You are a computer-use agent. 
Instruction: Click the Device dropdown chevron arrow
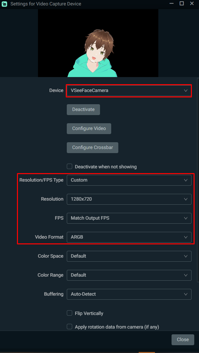(186, 91)
